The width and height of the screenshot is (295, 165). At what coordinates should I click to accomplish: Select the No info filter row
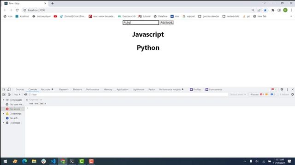(13, 118)
